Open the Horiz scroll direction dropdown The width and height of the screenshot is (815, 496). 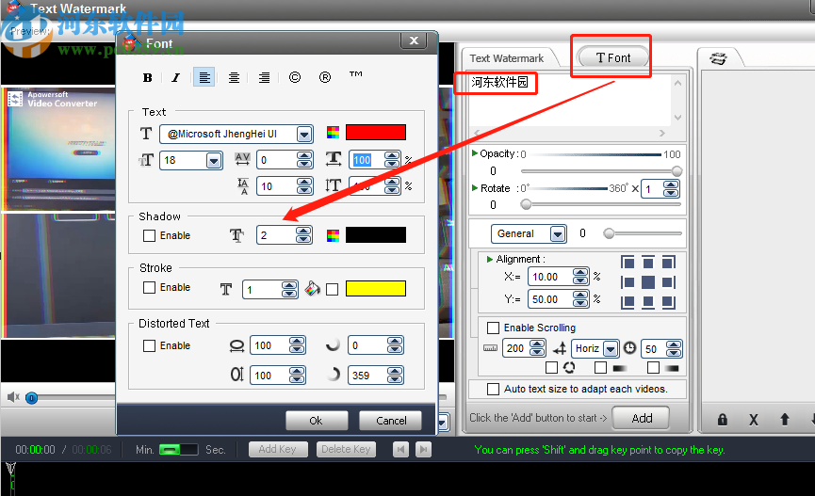611,349
